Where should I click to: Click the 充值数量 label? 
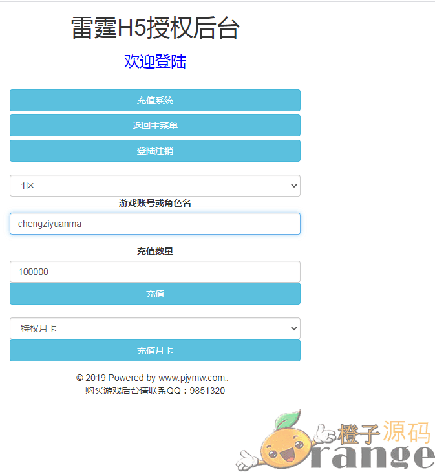tap(155, 251)
